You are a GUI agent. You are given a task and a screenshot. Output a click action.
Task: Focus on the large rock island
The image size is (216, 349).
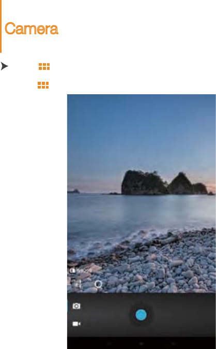coord(145,182)
